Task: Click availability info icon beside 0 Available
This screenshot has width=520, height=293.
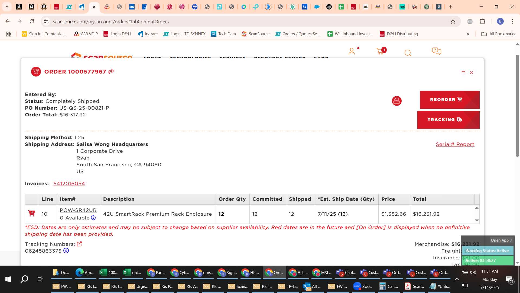Action: 93,218
